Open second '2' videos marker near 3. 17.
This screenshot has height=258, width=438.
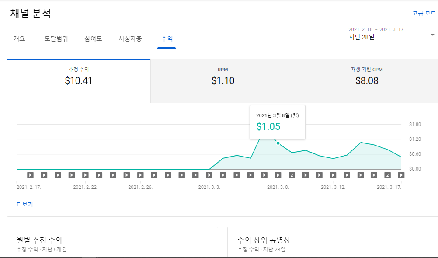[387, 175]
